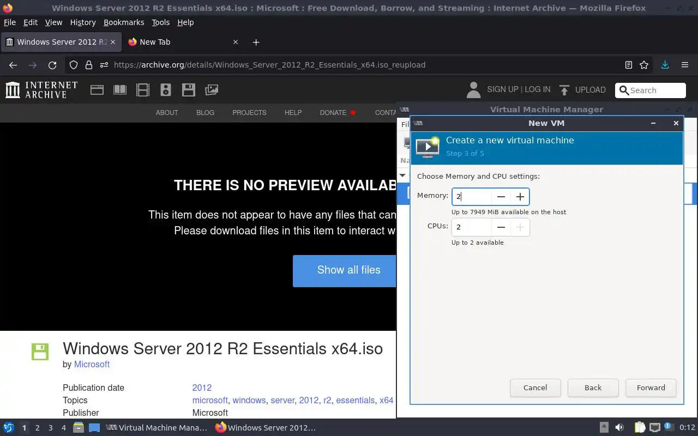Close the New Tab tab

click(236, 42)
